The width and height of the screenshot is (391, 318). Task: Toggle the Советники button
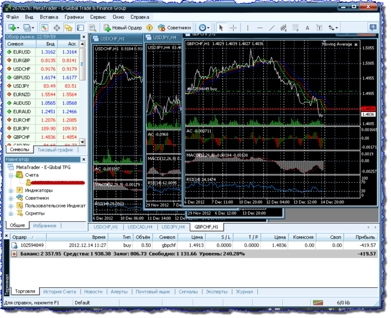point(174,28)
